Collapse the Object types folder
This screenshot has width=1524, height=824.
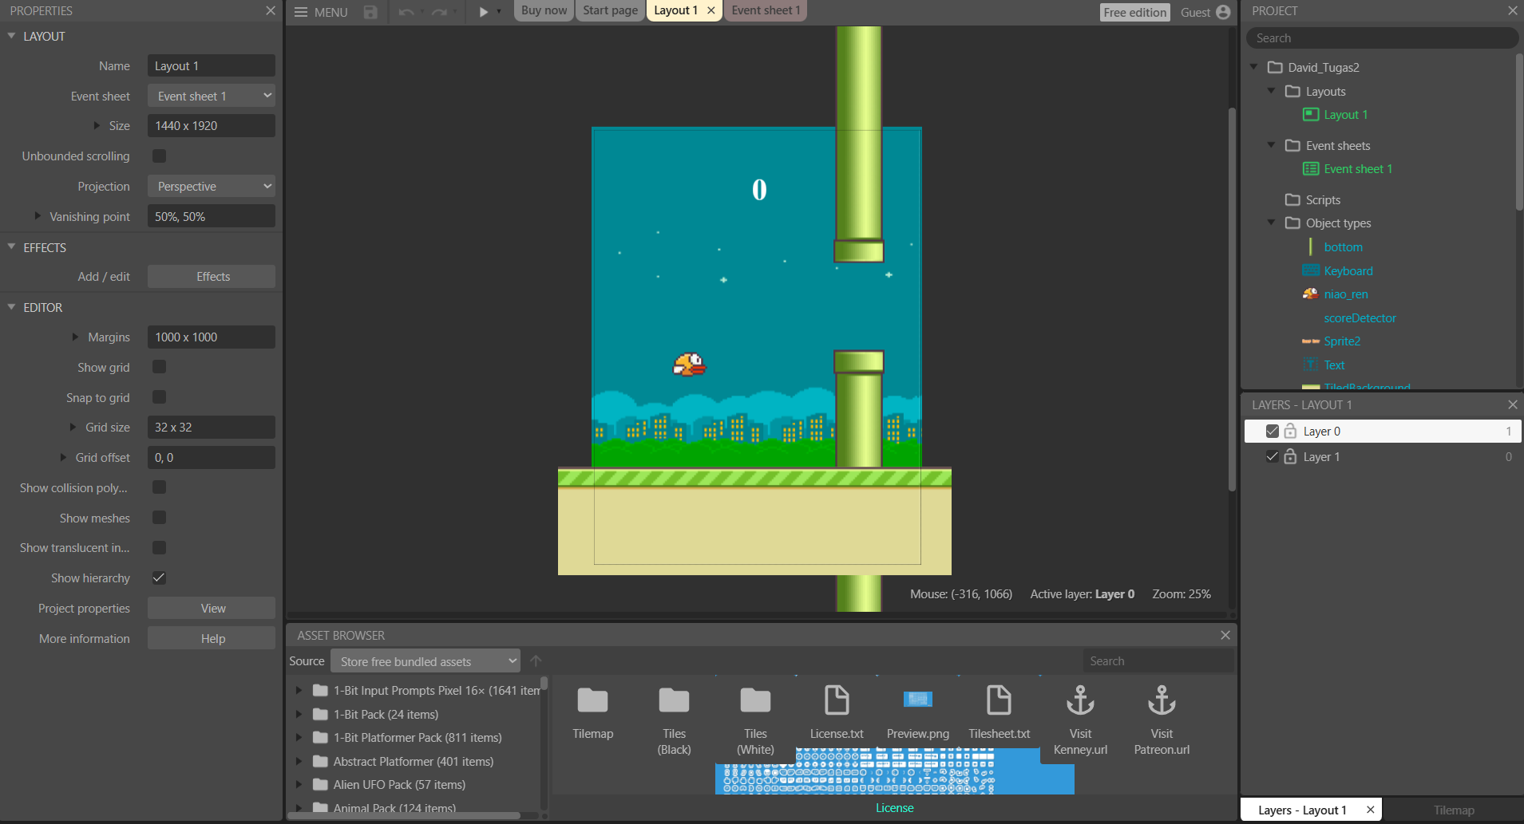click(x=1271, y=223)
